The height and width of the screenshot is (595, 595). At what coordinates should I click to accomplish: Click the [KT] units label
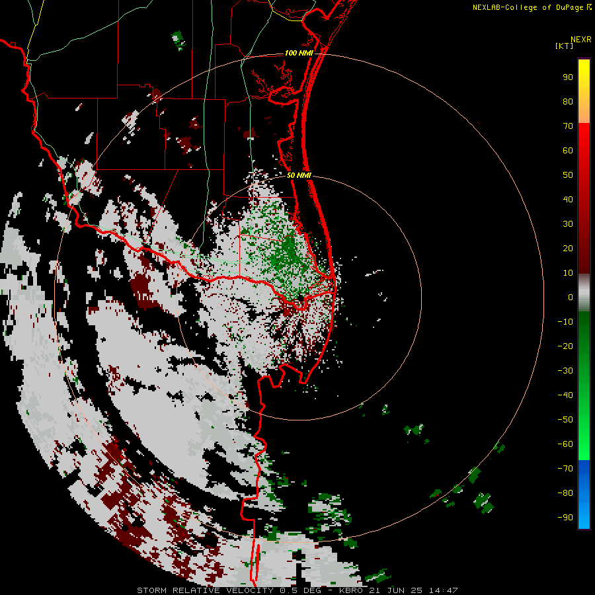(565, 46)
